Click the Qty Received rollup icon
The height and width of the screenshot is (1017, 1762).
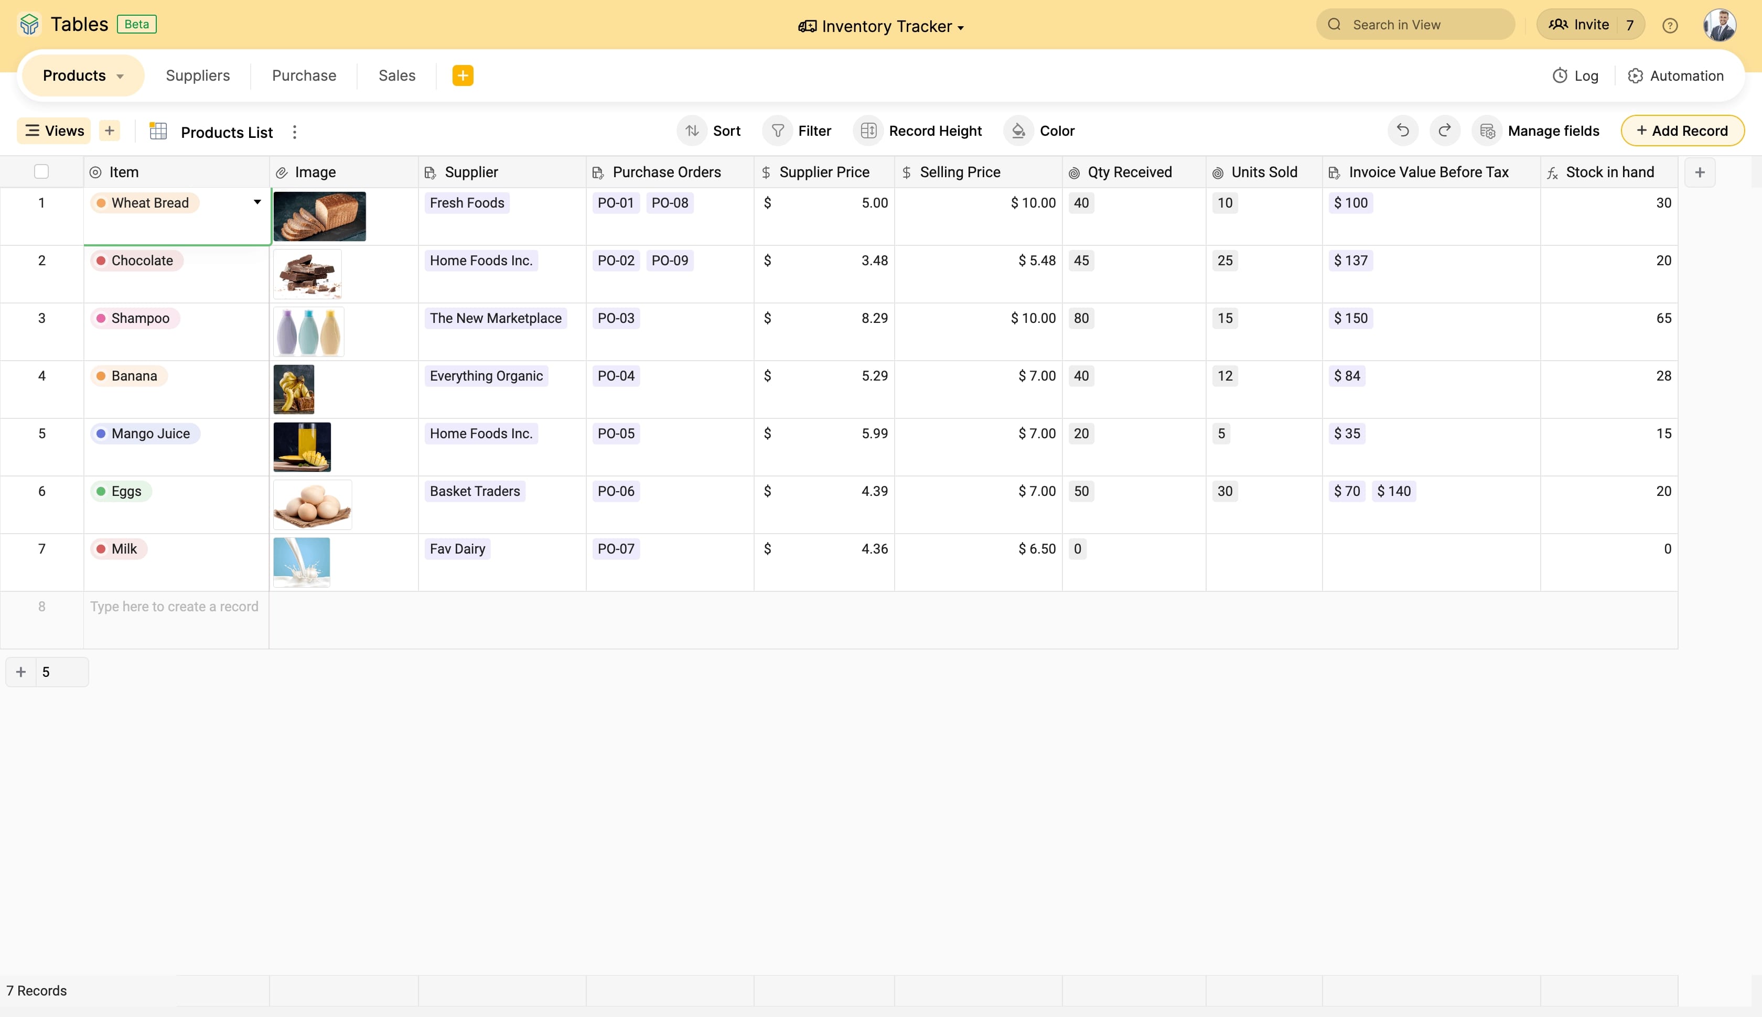[1074, 172]
